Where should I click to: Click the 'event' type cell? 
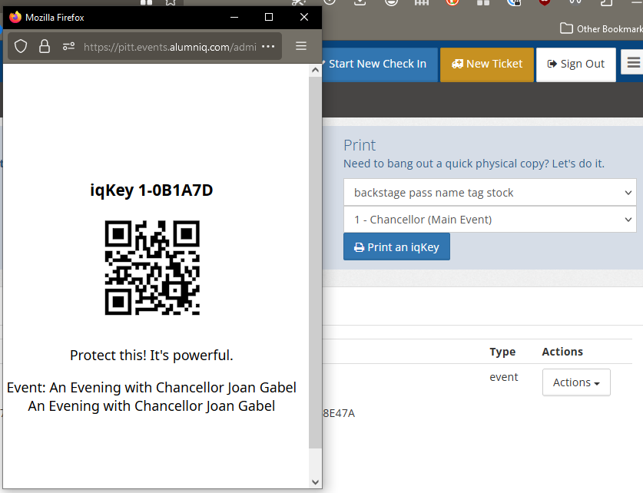[x=504, y=377]
